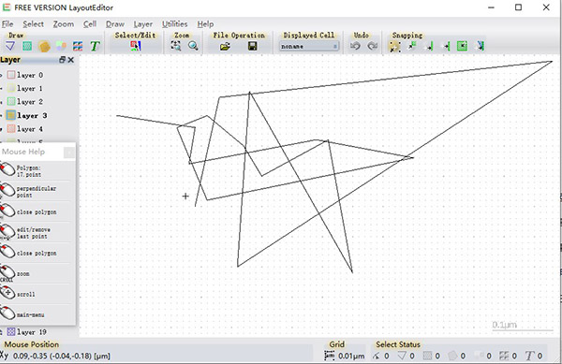Click the selected cell references count icon
The height and width of the screenshot is (364, 562).
504,356
